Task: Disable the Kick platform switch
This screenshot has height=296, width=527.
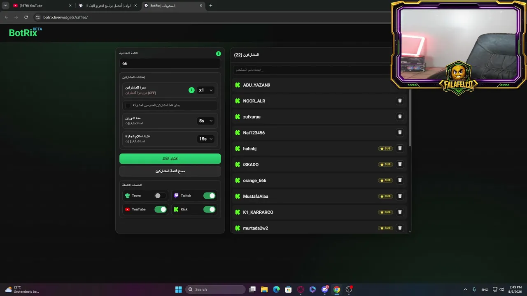Action: pos(209,209)
